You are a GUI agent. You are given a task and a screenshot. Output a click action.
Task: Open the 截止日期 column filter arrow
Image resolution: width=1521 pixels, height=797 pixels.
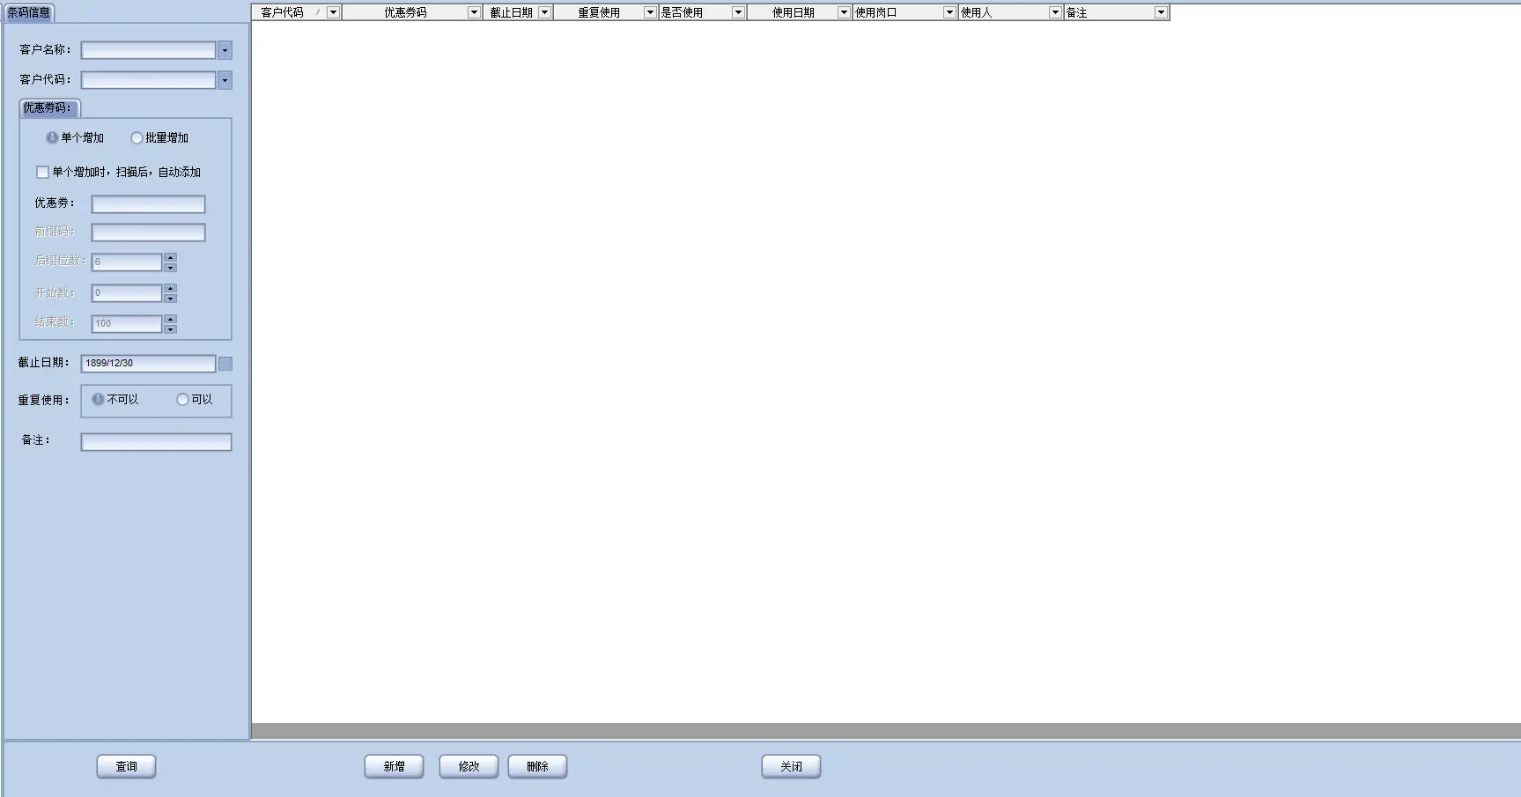pyautogui.click(x=544, y=12)
